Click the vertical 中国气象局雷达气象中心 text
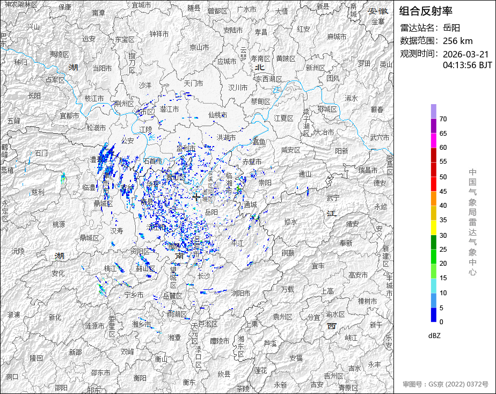The width and height of the screenshot is (496, 394). tap(472, 222)
